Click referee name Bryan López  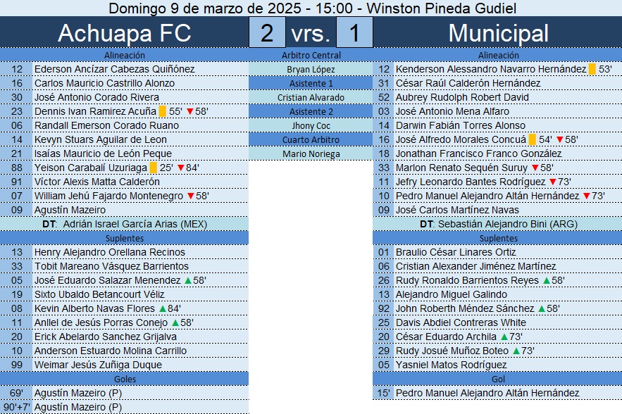[311, 70]
